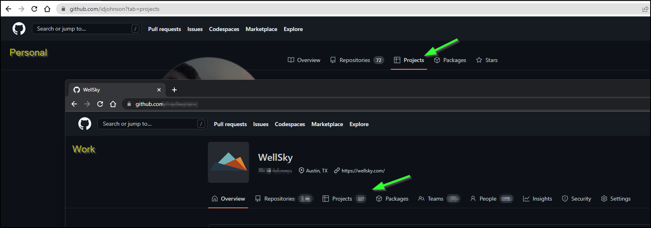Click the slash shortcut icon in Work search

(201, 124)
